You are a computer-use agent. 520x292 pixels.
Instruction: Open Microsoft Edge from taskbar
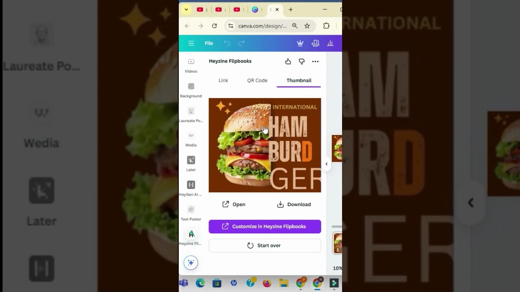click(200, 283)
